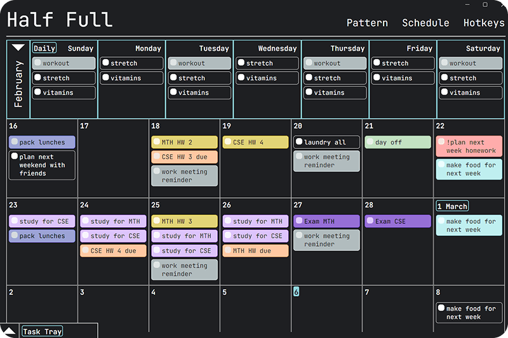The image size is (508, 338).
Task: Check Friday stretch task
Action: [377, 62]
